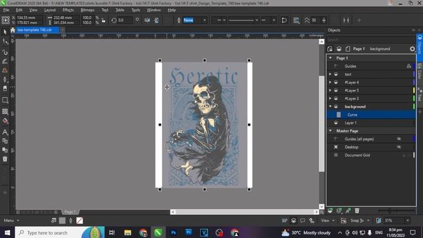423x238 pixels.
Task: Toggle visibility of Guides (all pages)
Action: pyautogui.click(x=399, y=139)
